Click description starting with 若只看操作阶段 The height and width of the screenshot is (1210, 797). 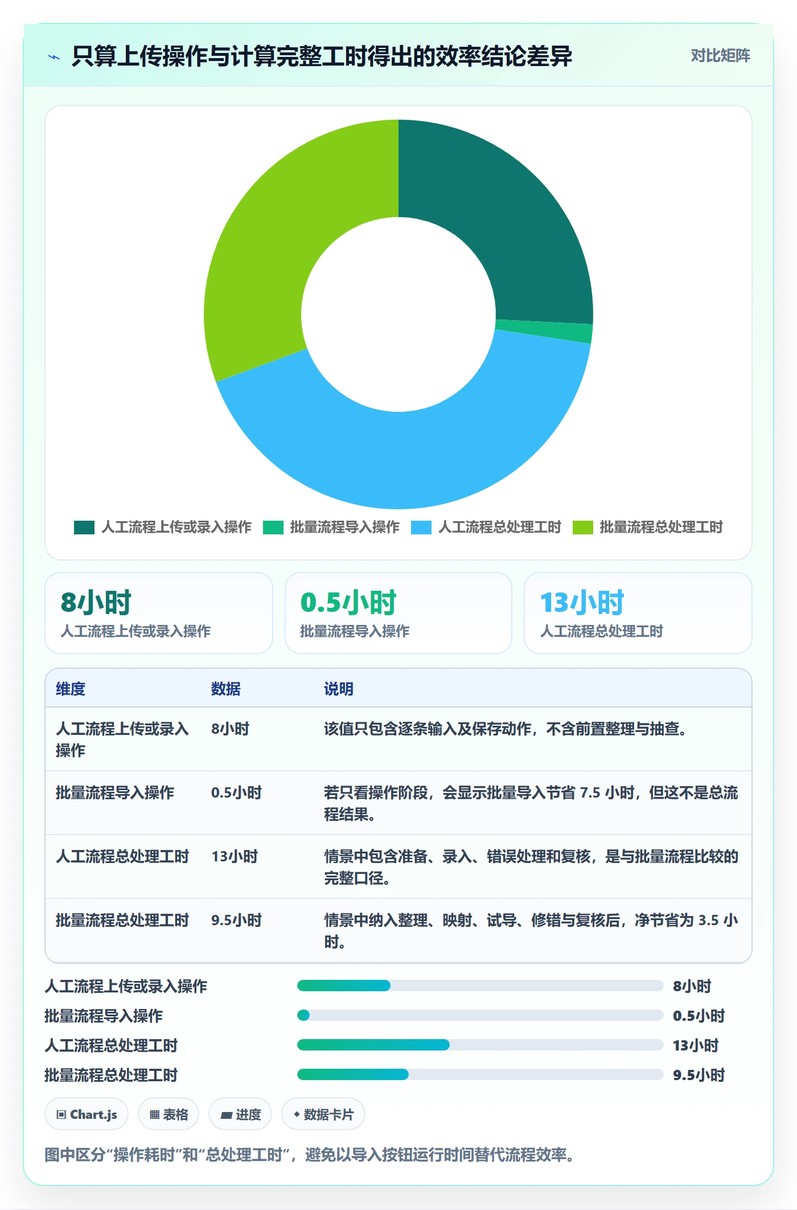(x=531, y=803)
